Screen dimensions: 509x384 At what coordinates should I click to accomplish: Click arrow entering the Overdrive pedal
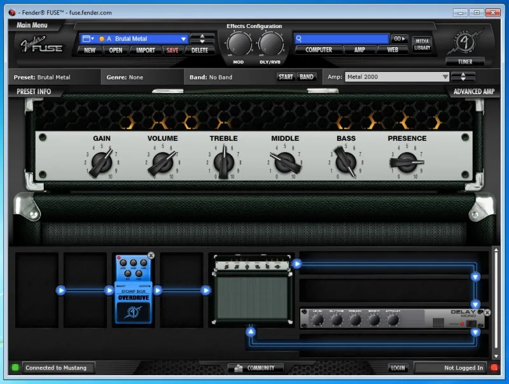[109, 290]
